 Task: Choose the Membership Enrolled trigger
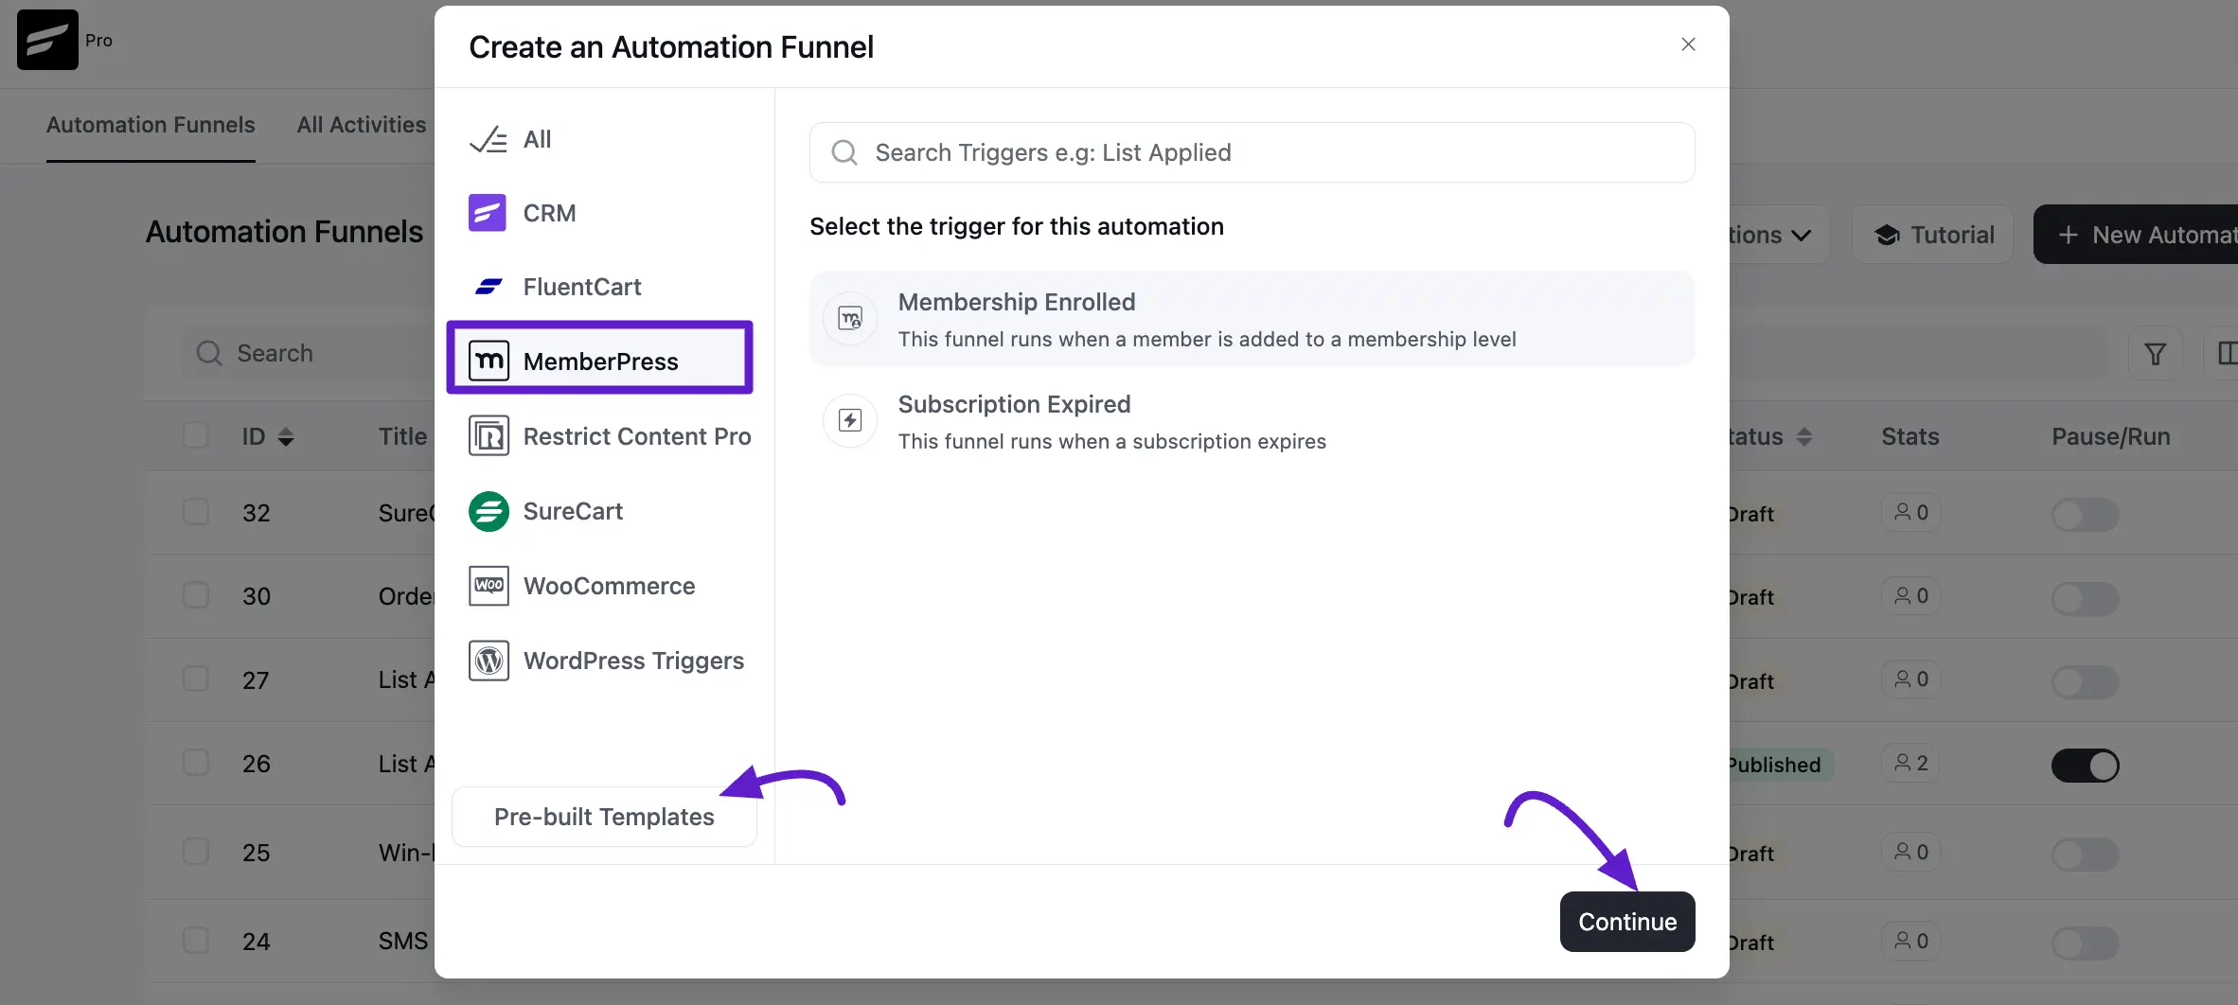click(x=1252, y=319)
